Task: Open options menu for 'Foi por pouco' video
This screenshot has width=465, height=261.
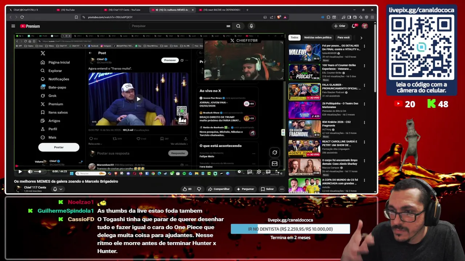Action: pos(364,46)
